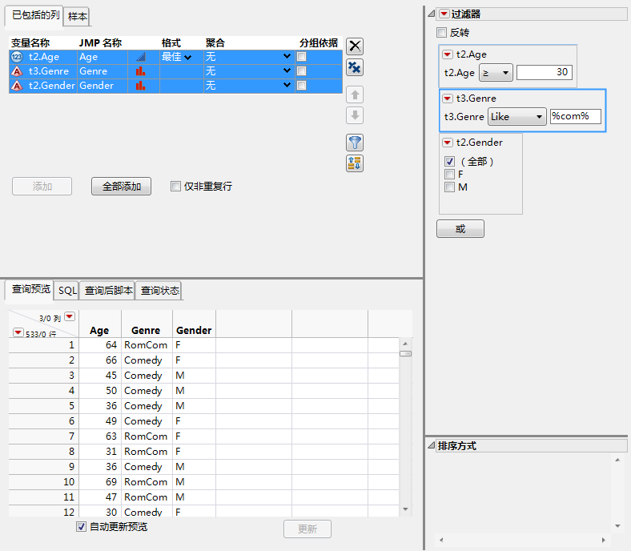631x551 pixels.
Task: Click the remove all columns icon
Action: pyautogui.click(x=355, y=67)
